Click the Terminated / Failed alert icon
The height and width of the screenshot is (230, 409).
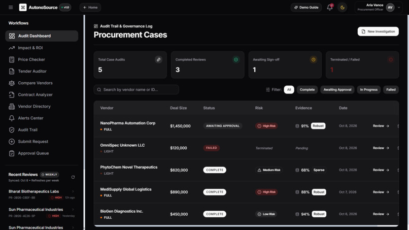[391, 59]
